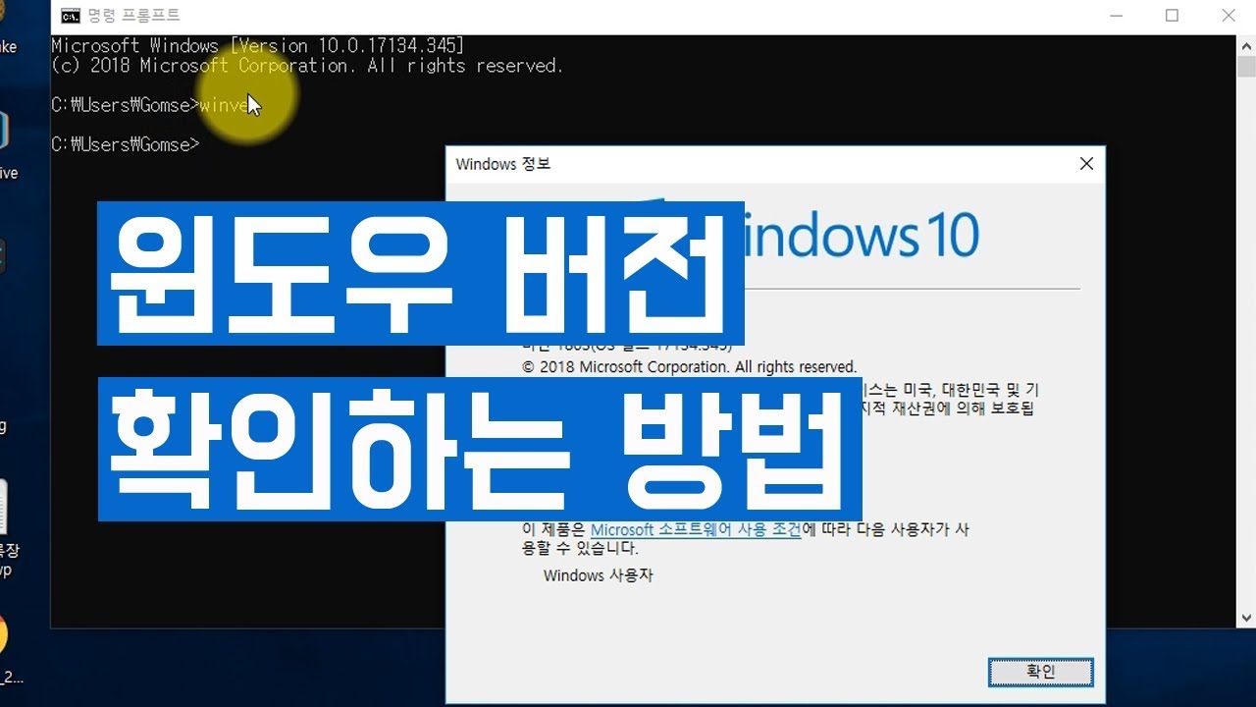Image resolution: width=1256 pixels, height=707 pixels.
Task: Close the Command Prompt window
Action: (x=1229, y=16)
